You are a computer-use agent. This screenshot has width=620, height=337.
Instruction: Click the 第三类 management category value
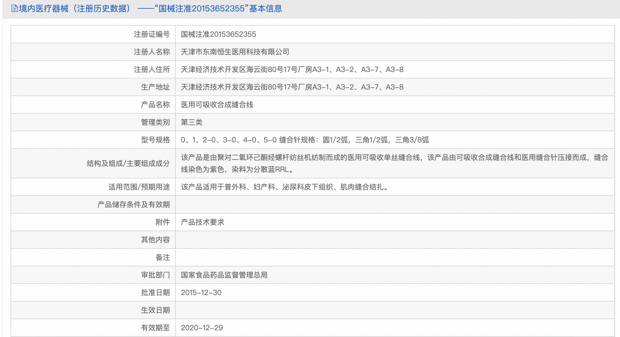click(x=191, y=122)
